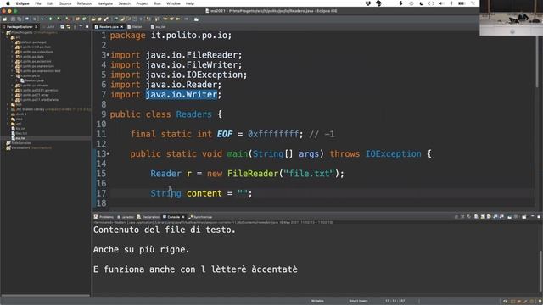Screen dimensions: 543x305
Task: Open the Project menu
Action: point(142,3)
